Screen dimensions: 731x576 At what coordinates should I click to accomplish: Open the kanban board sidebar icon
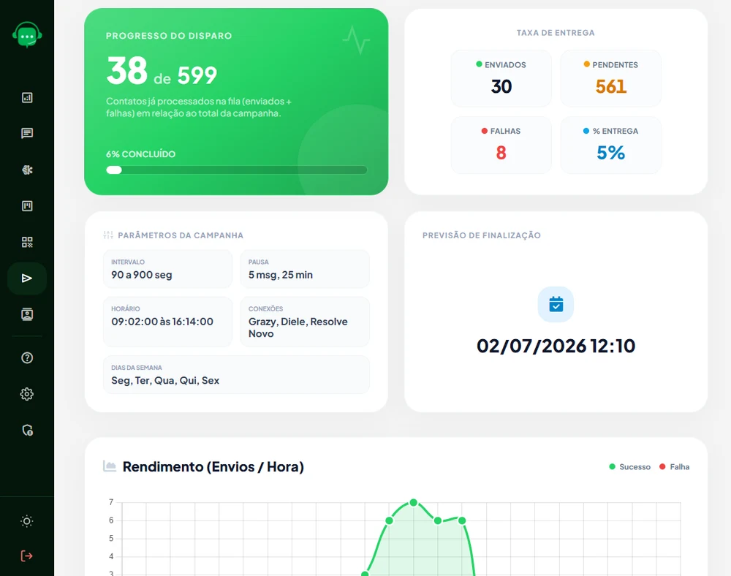(x=27, y=206)
